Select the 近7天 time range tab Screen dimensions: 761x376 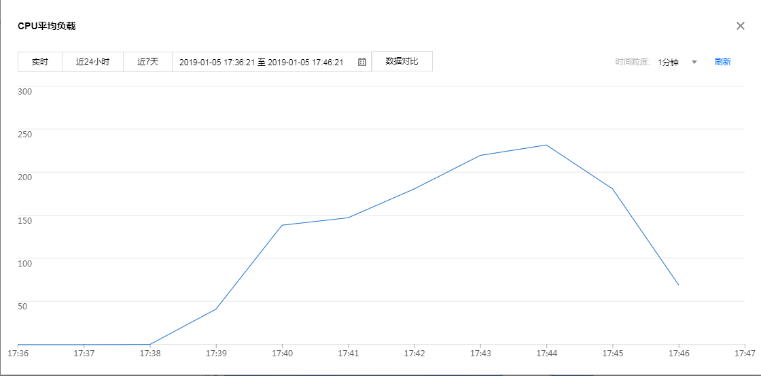pyautogui.click(x=147, y=62)
